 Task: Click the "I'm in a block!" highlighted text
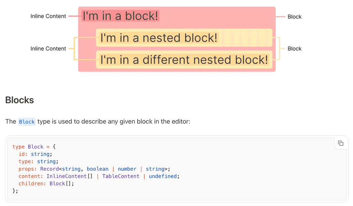(x=120, y=16)
